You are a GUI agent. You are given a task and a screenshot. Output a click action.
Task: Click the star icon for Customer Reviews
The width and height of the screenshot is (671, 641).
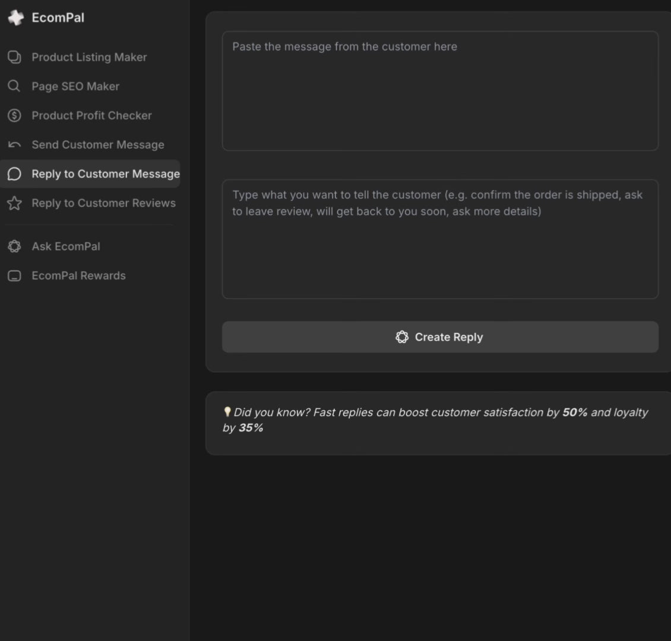click(x=14, y=203)
